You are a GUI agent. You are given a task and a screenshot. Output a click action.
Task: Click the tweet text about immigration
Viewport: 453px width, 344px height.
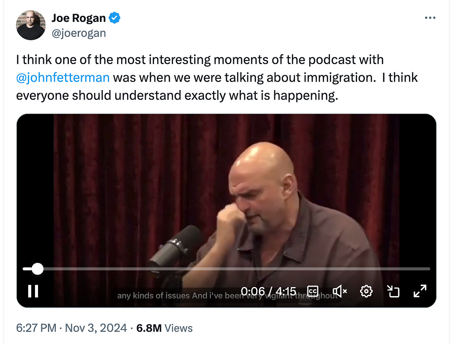point(217,78)
